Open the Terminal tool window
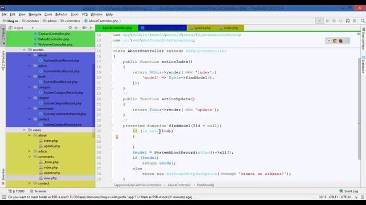 coord(38,191)
